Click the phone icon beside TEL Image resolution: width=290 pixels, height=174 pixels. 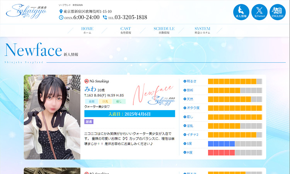pos(105,17)
